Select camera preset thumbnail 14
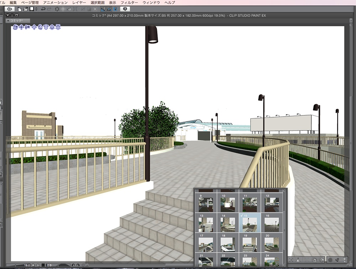This screenshot has width=356, height=269. [228, 222]
